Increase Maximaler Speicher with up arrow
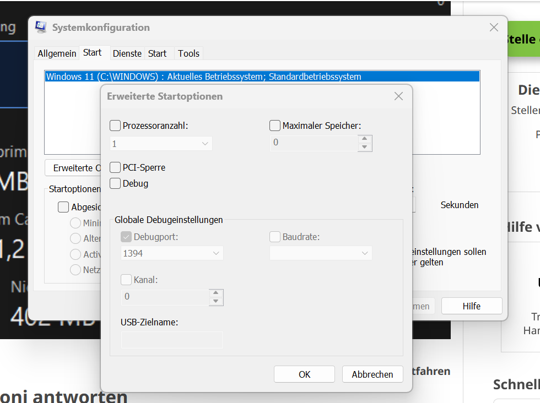Viewport: 540px width, 403px height. click(365, 139)
